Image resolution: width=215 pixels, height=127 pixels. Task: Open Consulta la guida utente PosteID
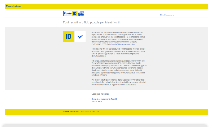[x=102, y=99]
